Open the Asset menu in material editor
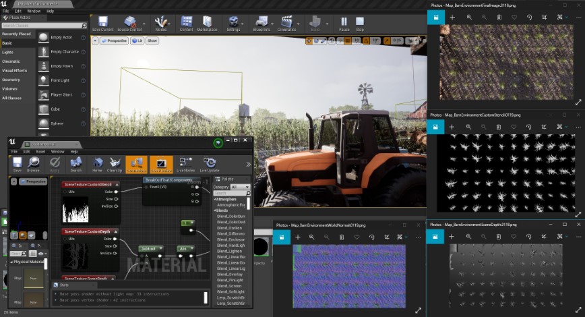 click(x=41, y=151)
